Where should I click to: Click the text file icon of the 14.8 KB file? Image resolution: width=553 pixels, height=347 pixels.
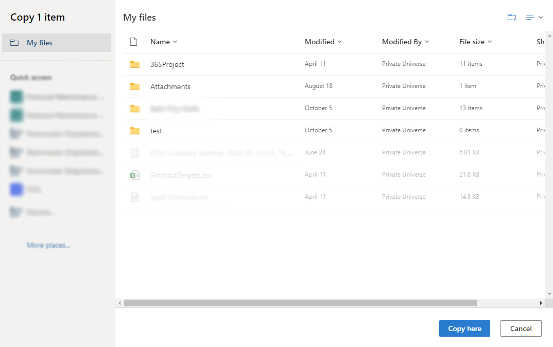pyautogui.click(x=135, y=197)
